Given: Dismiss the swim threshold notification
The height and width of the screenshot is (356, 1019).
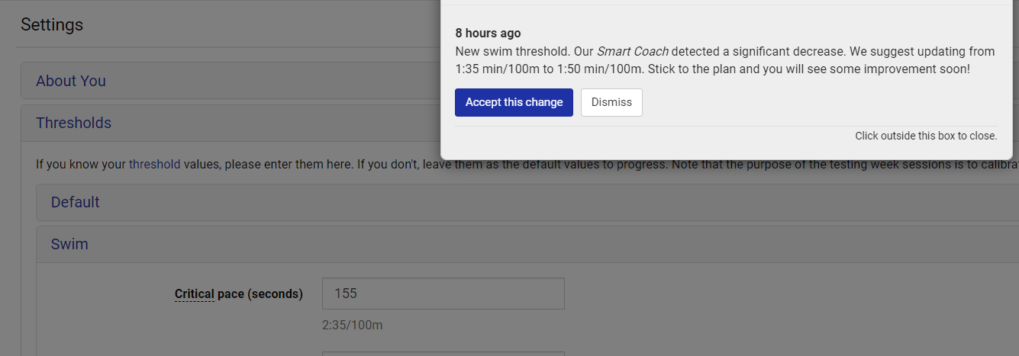Looking at the screenshot, I should click(611, 102).
